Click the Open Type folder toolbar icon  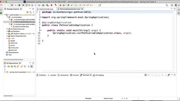[x=68, y=5]
